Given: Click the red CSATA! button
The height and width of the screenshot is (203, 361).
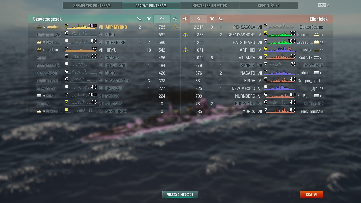Looking at the screenshot, I should pyautogui.click(x=312, y=194).
